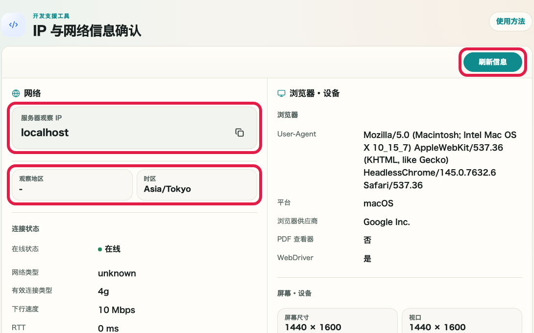The width and height of the screenshot is (534, 333).
Task: Click the 刷新信息 button
Action: point(492,62)
